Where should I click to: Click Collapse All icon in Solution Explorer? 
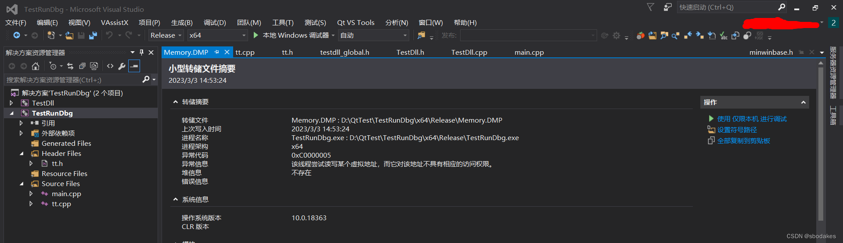tap(82, 66)
